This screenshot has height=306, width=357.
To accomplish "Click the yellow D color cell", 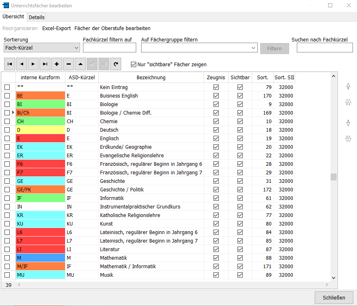I will tap(40, 130).
